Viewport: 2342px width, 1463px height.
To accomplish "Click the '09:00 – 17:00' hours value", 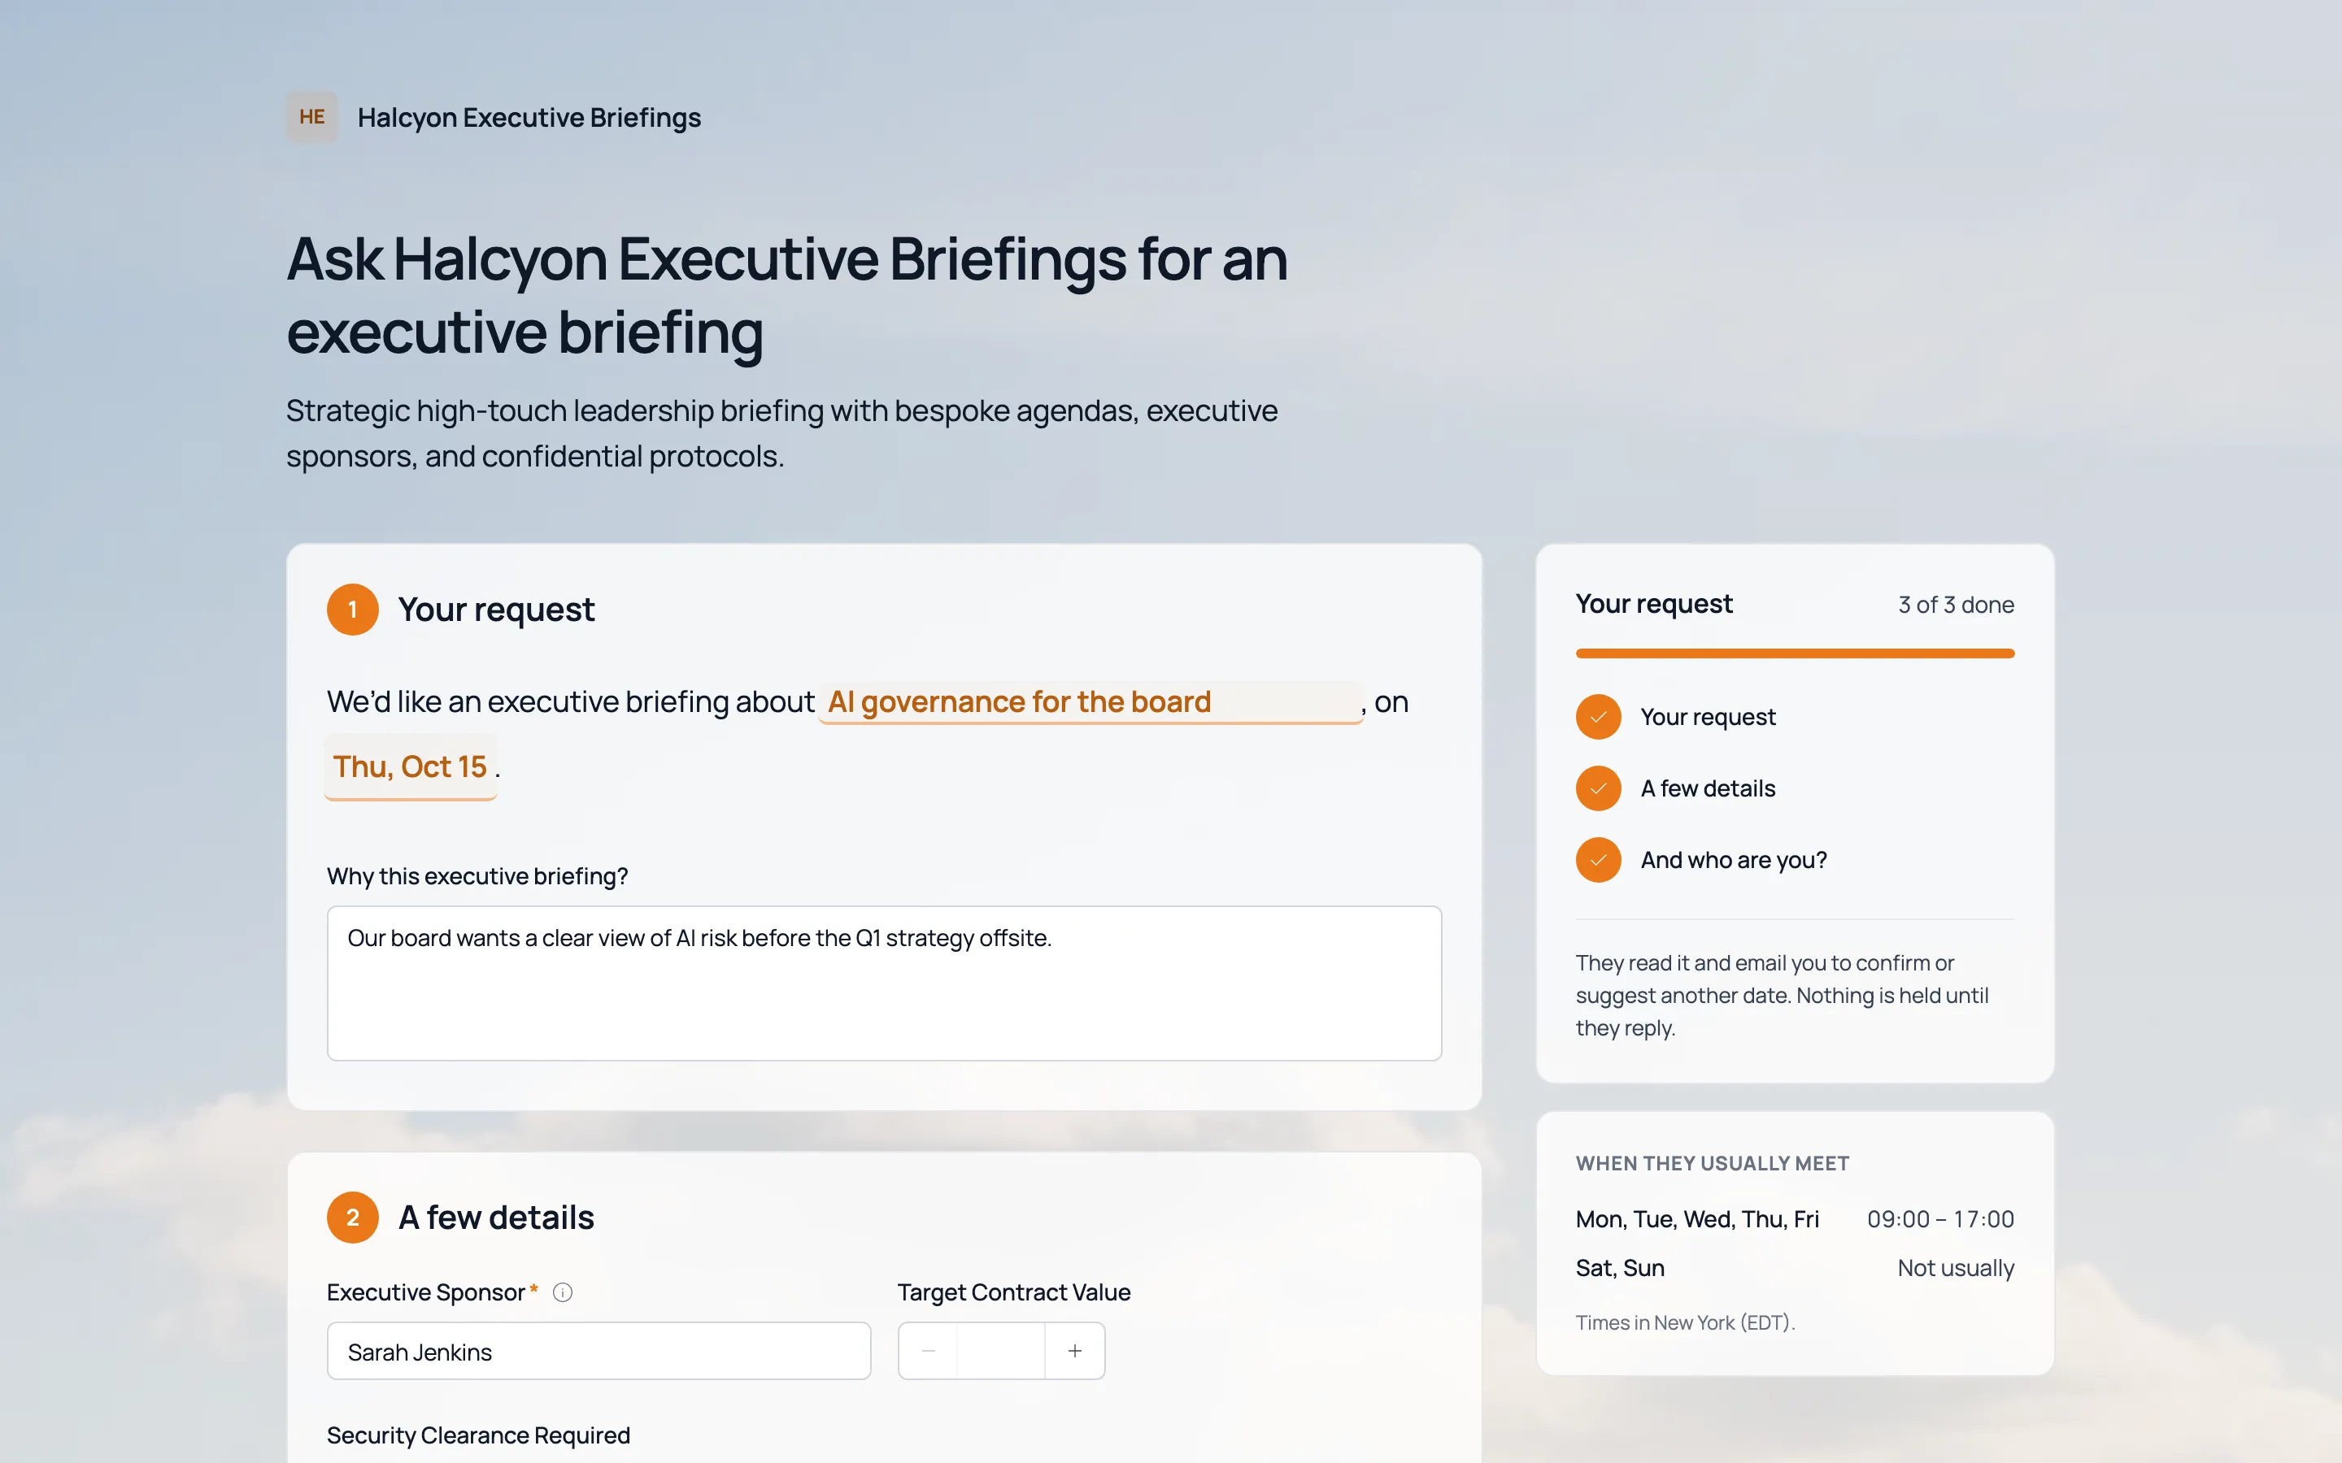I will 1940,1219.
